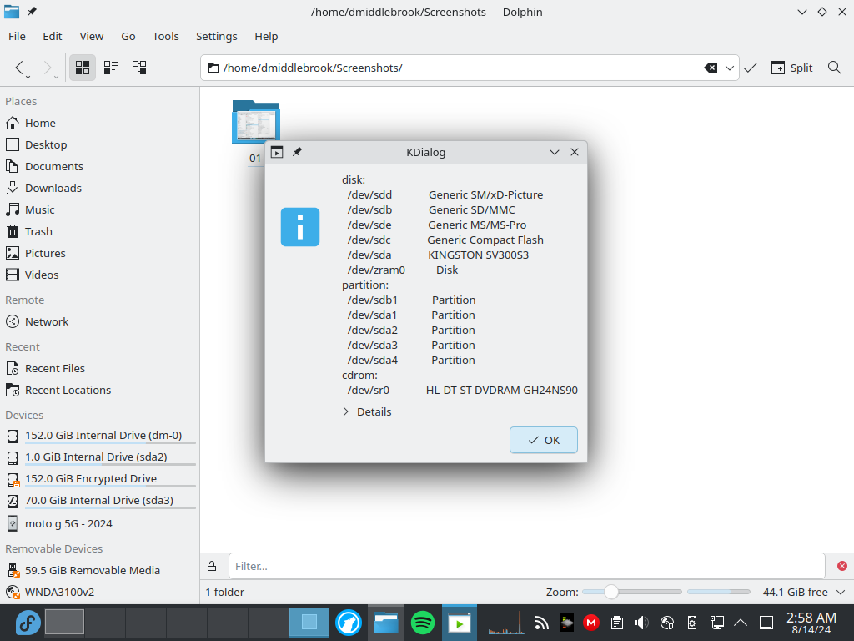Open the View menu

pyautogui.click(x=92, y=36)
